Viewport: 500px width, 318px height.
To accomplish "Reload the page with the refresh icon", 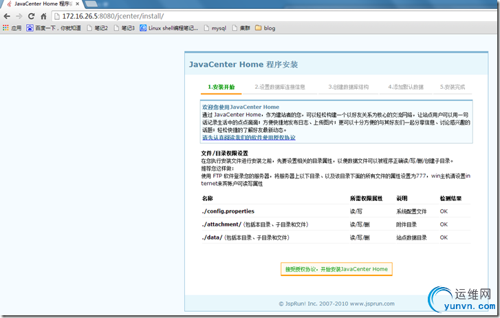I will click(x=31, y=17).
